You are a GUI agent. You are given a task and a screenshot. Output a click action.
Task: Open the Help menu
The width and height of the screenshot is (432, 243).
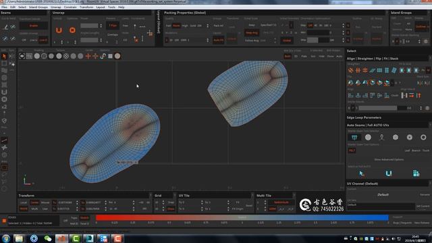(x=122, y=7)
